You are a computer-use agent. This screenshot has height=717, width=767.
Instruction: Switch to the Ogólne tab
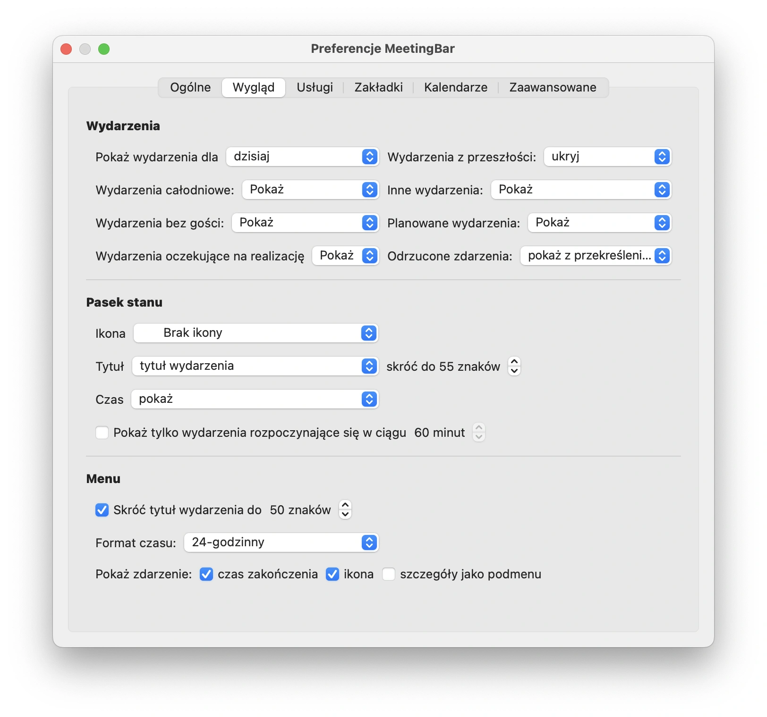190,88
